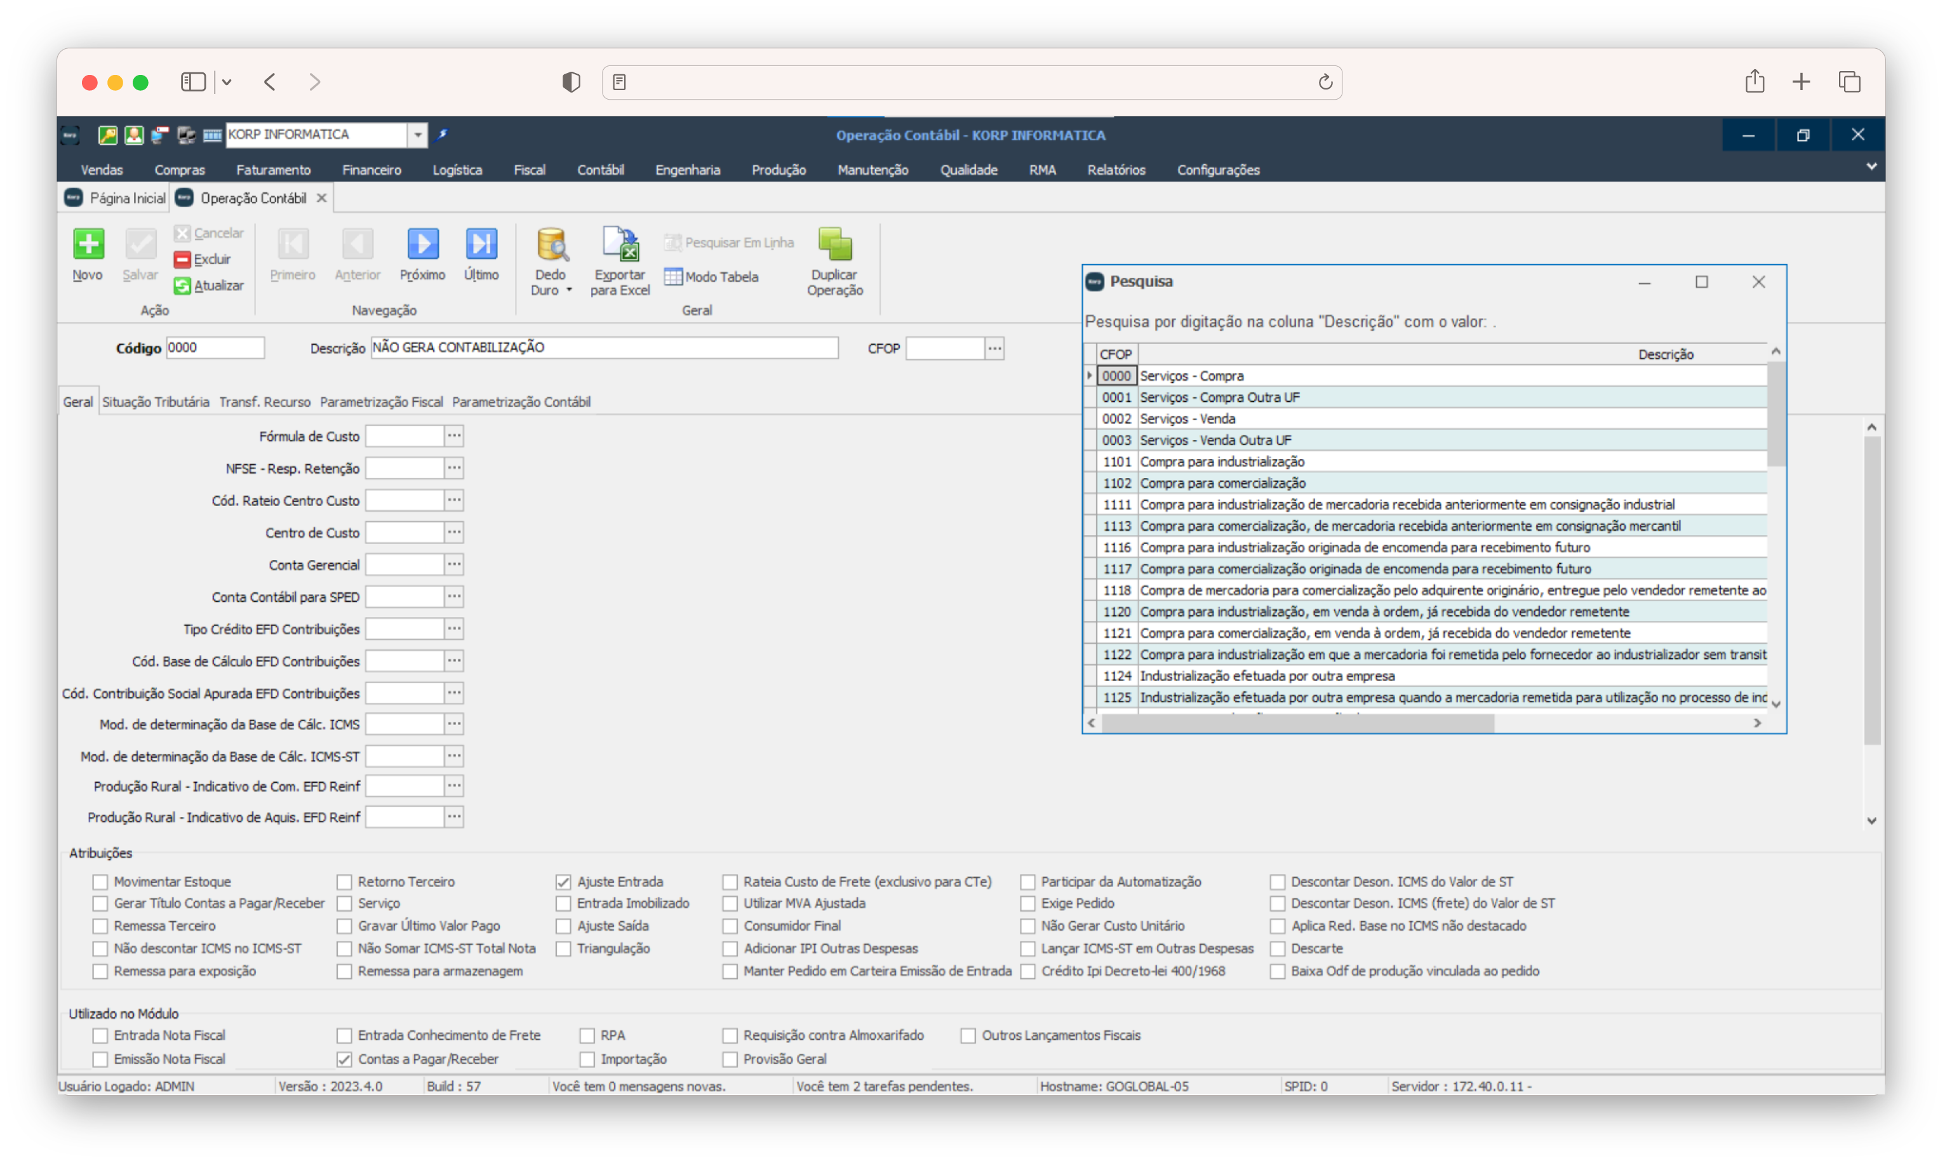The image size is (1945, 1163).
Task: Open CFOP lookup ellipsis button
Action: click(994, 348)
